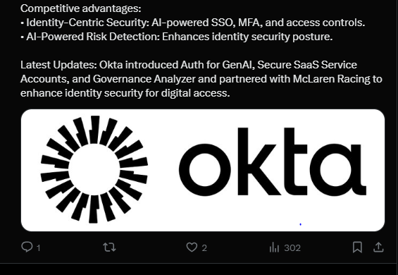398x275 pixels.
Task: Click the Identity-Centric Security bullet line
Action: (192, 23)
